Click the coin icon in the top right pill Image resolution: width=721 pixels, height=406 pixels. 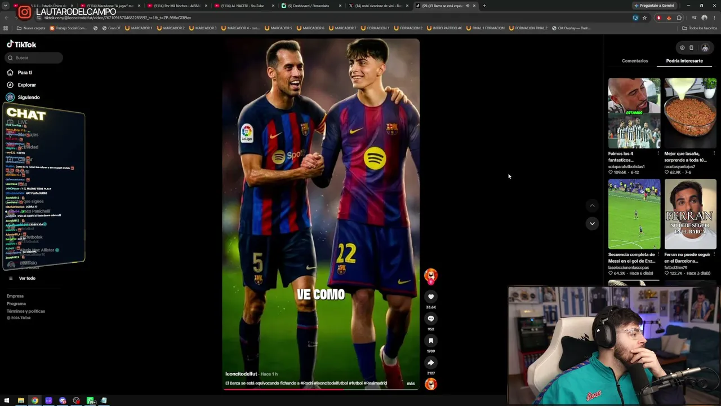682,48
